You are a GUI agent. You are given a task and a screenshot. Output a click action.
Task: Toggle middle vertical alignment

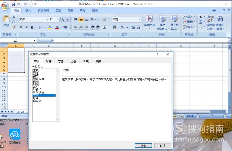point(81,19)
